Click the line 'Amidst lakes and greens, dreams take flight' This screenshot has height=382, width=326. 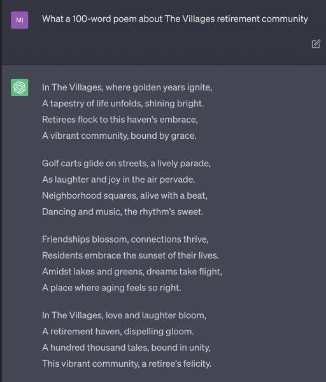tap(132, 272)
